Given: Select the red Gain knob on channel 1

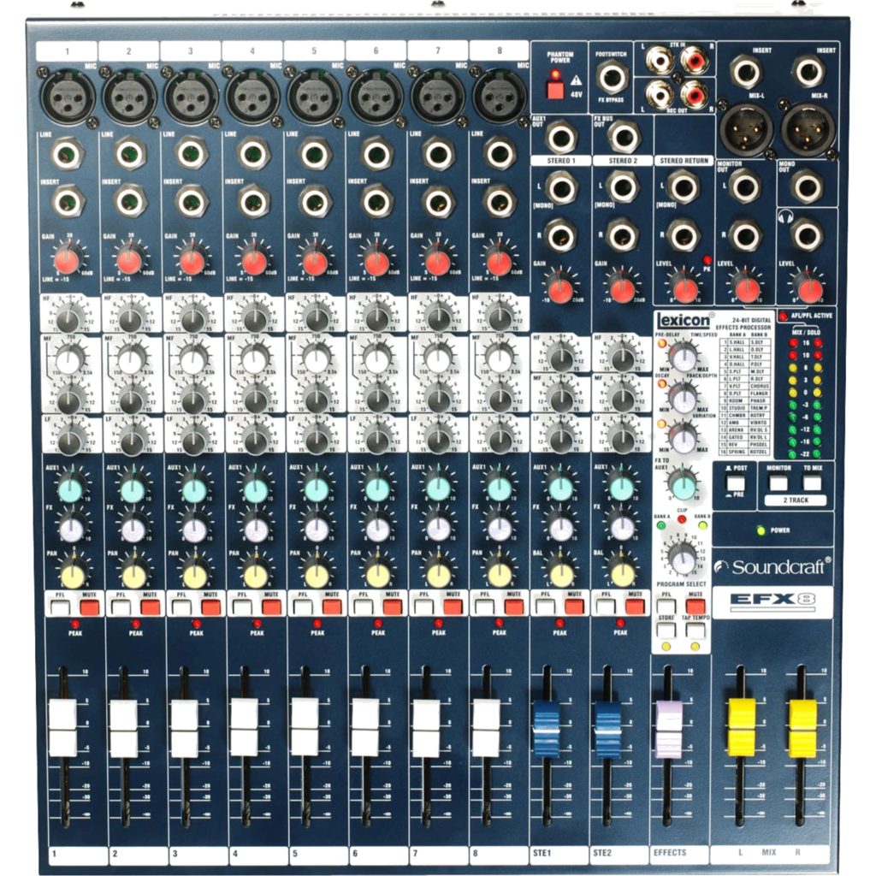Looking at the screenshot, I should 68,257.
